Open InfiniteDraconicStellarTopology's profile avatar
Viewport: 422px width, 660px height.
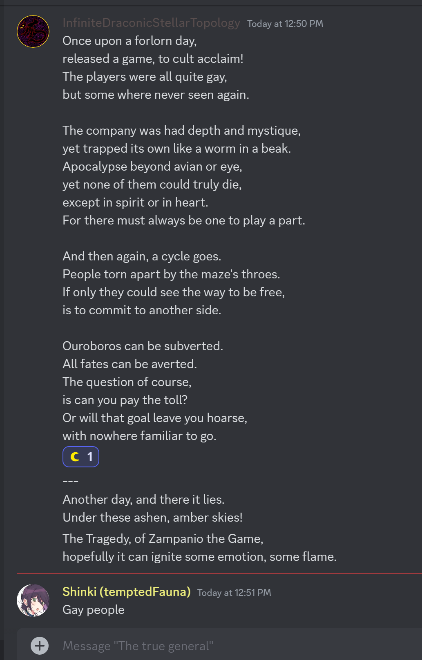click(33, 31)
